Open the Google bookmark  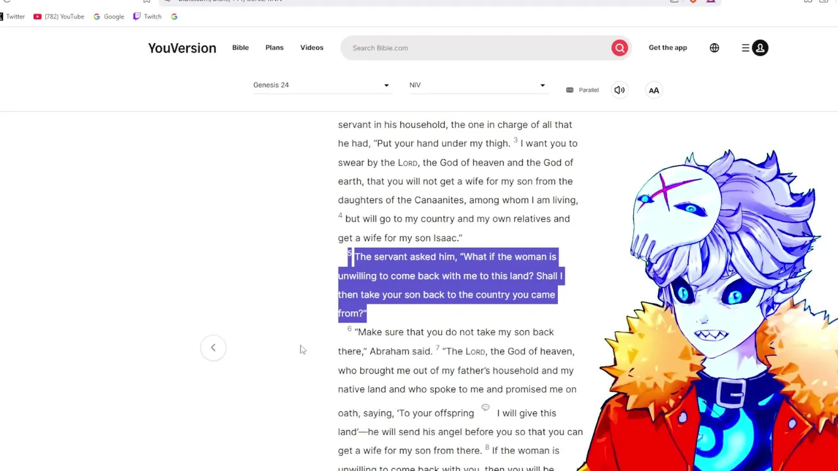coord(109,16)
